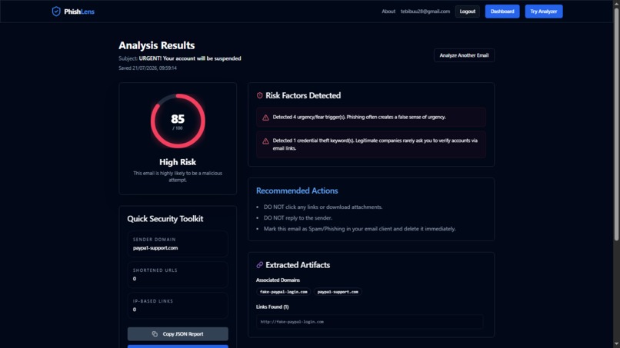This screenshot has height=348, width=620.
Task: Click the Sender Domain value paypal-support.com
Action: tap(155, 248)
